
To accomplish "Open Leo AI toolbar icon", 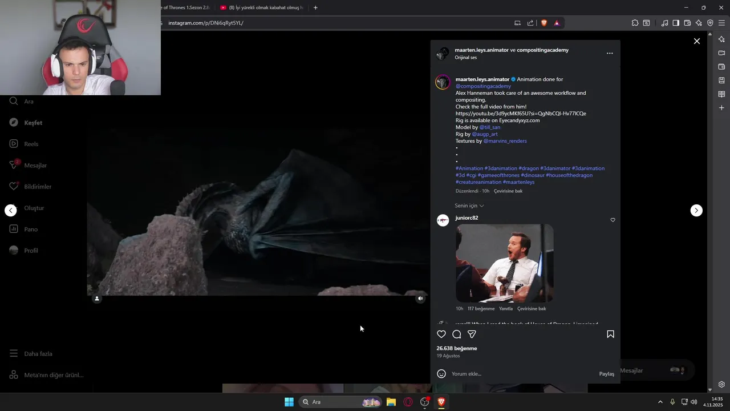I will click(699, 23).
